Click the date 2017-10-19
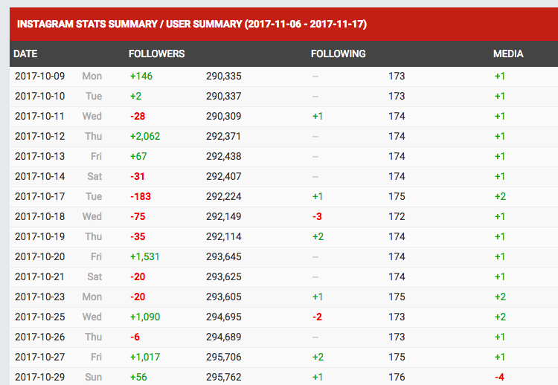 click(x=40, y=237)
